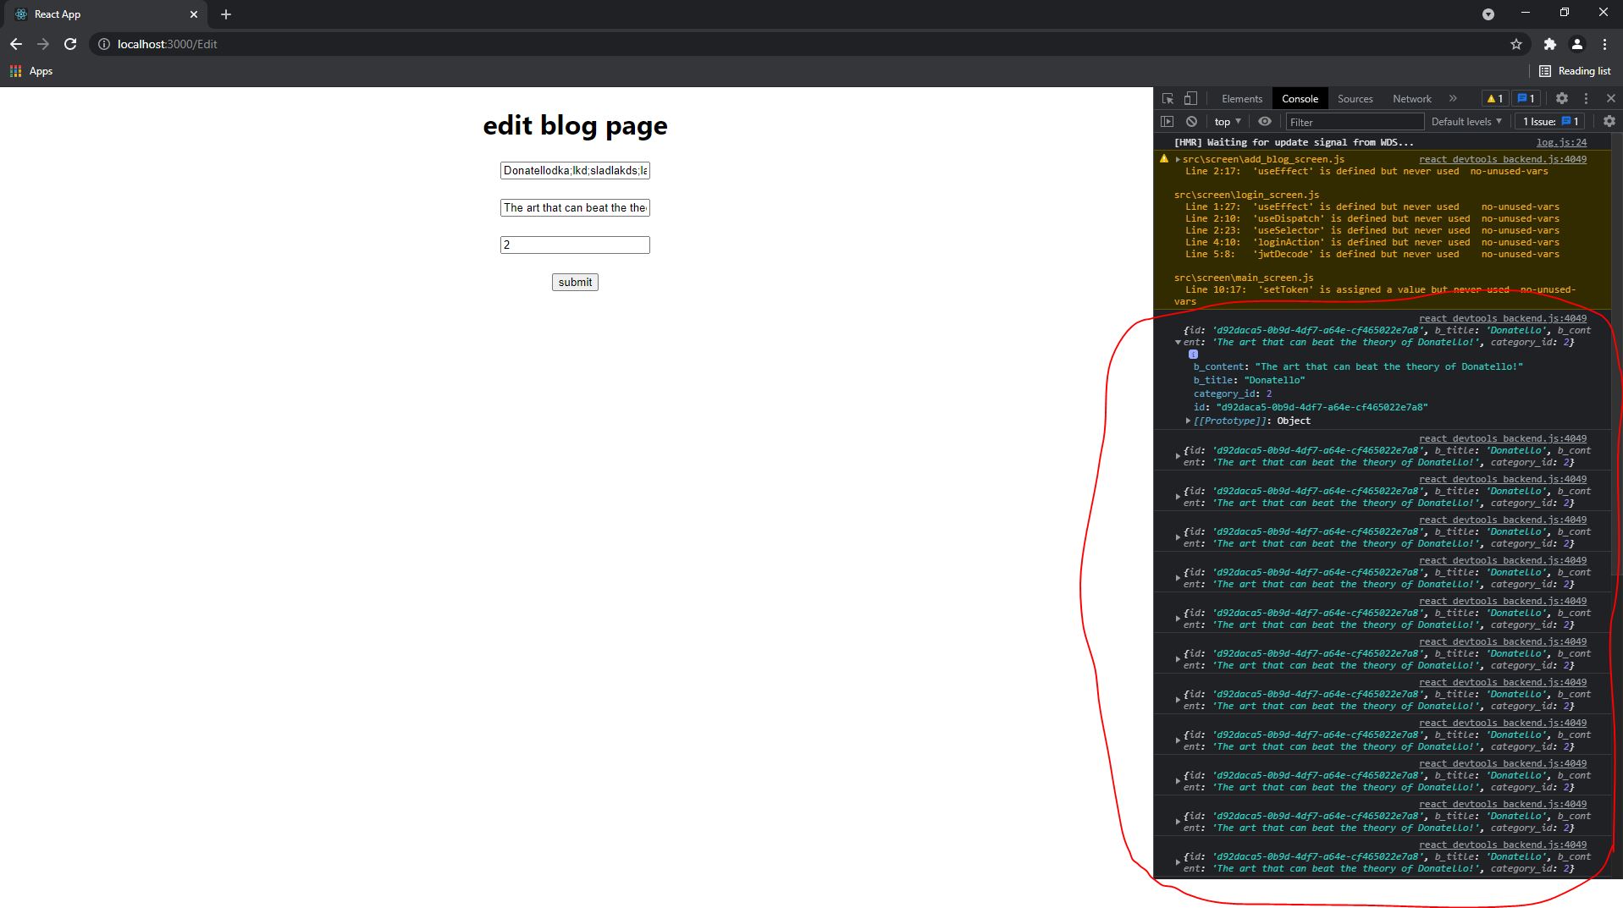Open the Chrome extensions puzzle icon
The height and width of the screenshot is (908, 1623).
[x=1549, y=44]
